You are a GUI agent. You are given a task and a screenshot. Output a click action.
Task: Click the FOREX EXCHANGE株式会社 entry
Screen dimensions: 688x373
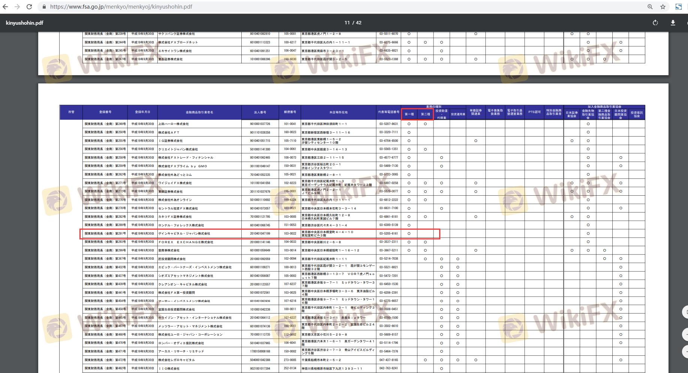coord(185,242)
